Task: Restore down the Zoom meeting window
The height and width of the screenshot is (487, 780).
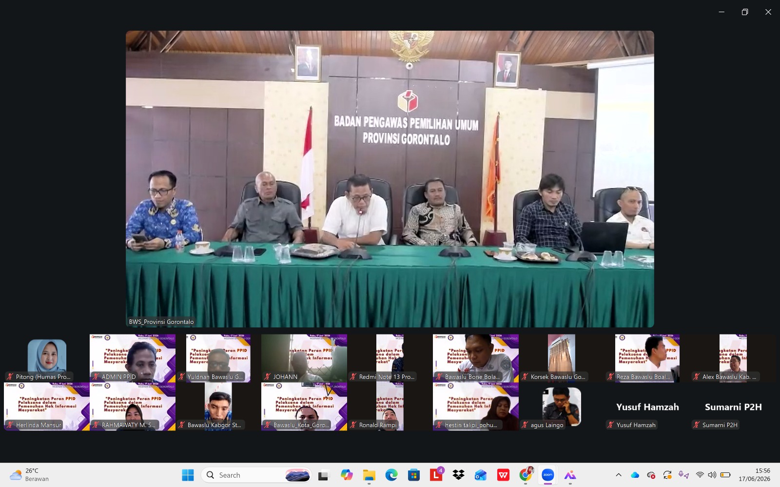Action: tap(745, 12)
